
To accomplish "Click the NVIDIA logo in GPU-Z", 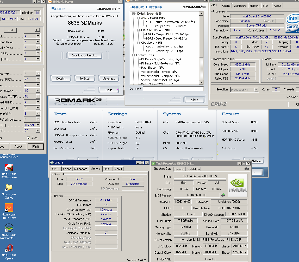I will click(238, 185).
